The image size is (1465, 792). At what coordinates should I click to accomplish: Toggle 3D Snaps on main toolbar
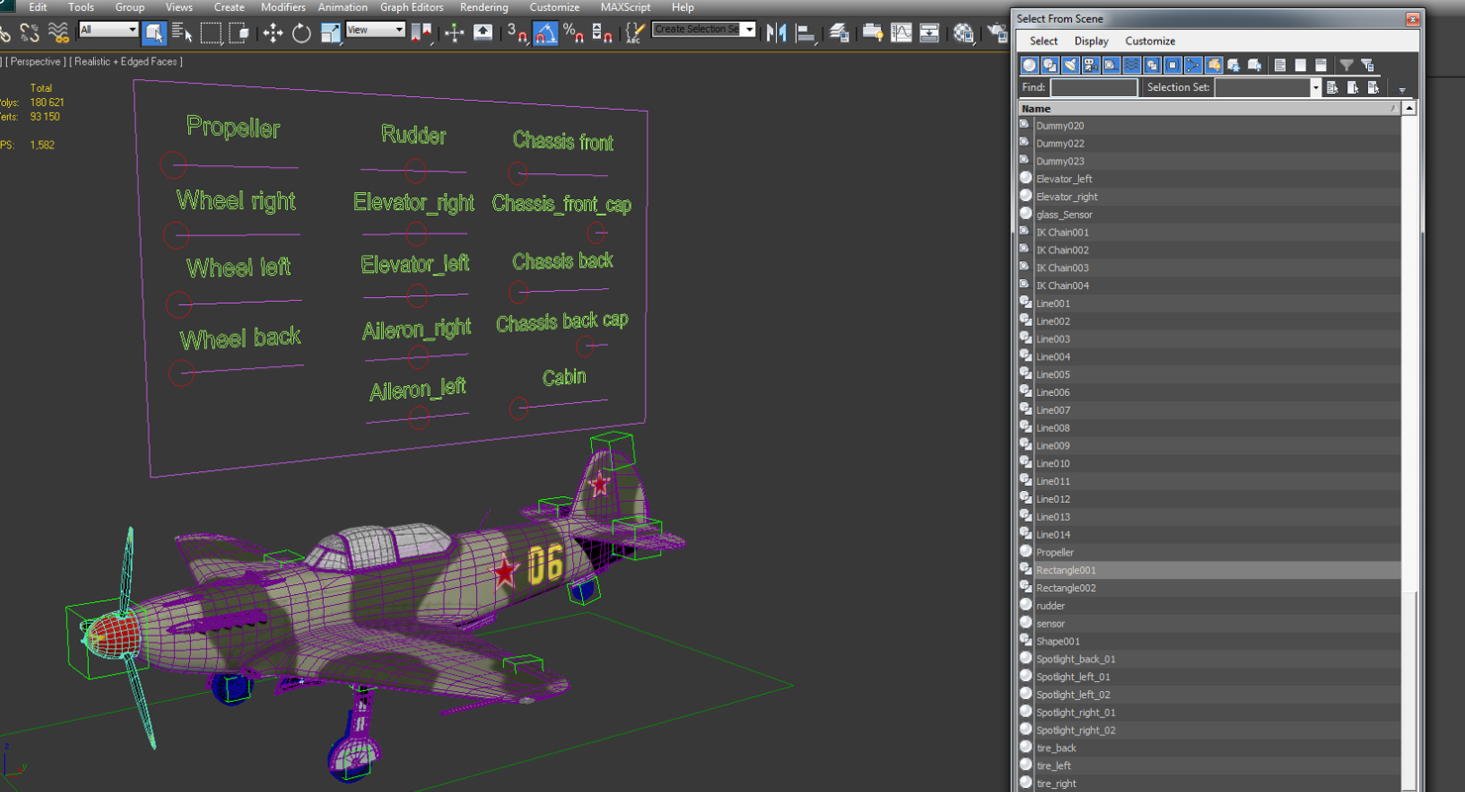click(x=518, y=32)
